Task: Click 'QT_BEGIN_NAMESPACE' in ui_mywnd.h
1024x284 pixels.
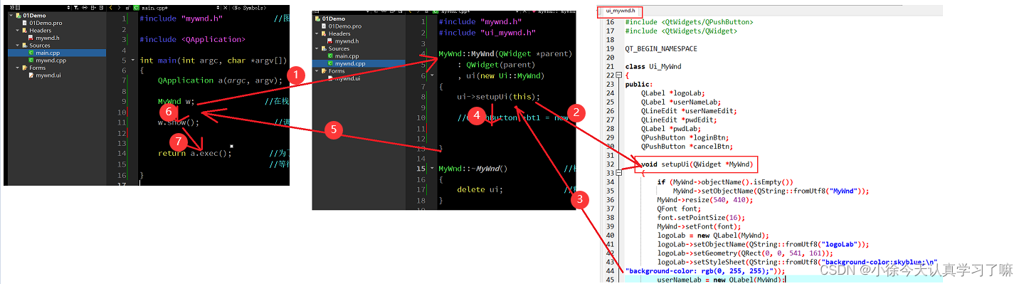Action: click(x=661, y=48)
